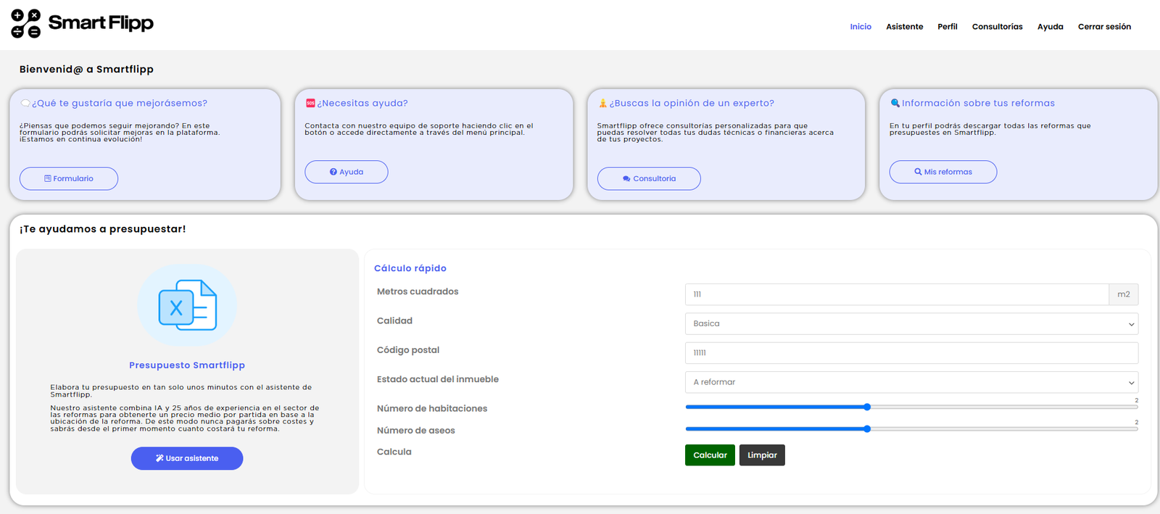Click the Usar asistente button
1160x514 pixels.
pyautogui.click(x=187, y=458)
